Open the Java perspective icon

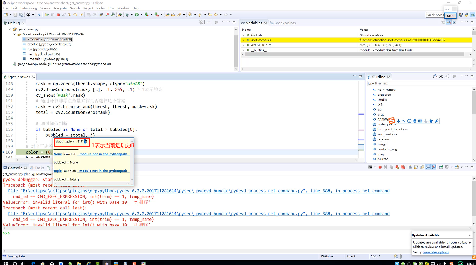(461, 15)
